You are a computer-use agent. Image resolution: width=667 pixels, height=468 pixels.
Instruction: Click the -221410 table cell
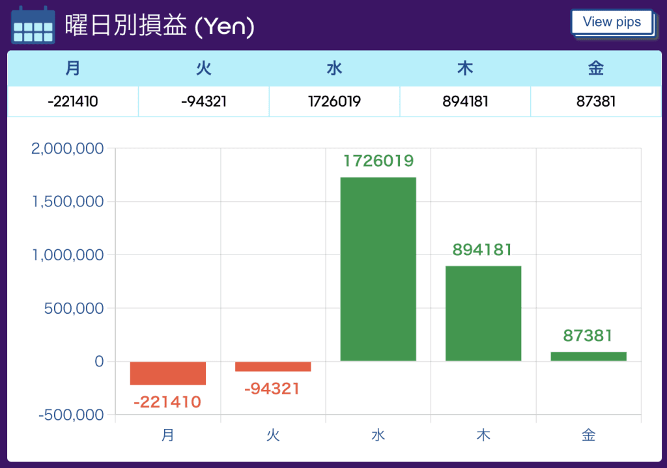coord(73,102)
